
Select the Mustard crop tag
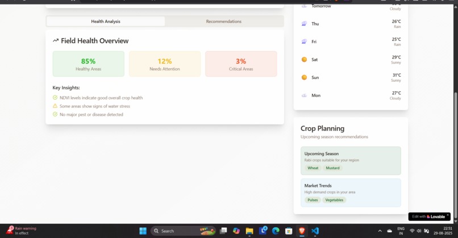[332, 168]
